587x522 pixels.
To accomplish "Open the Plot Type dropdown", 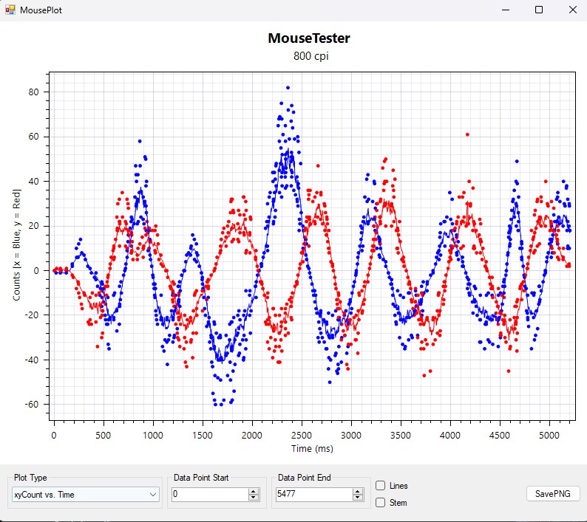I will tap(153, 495).
